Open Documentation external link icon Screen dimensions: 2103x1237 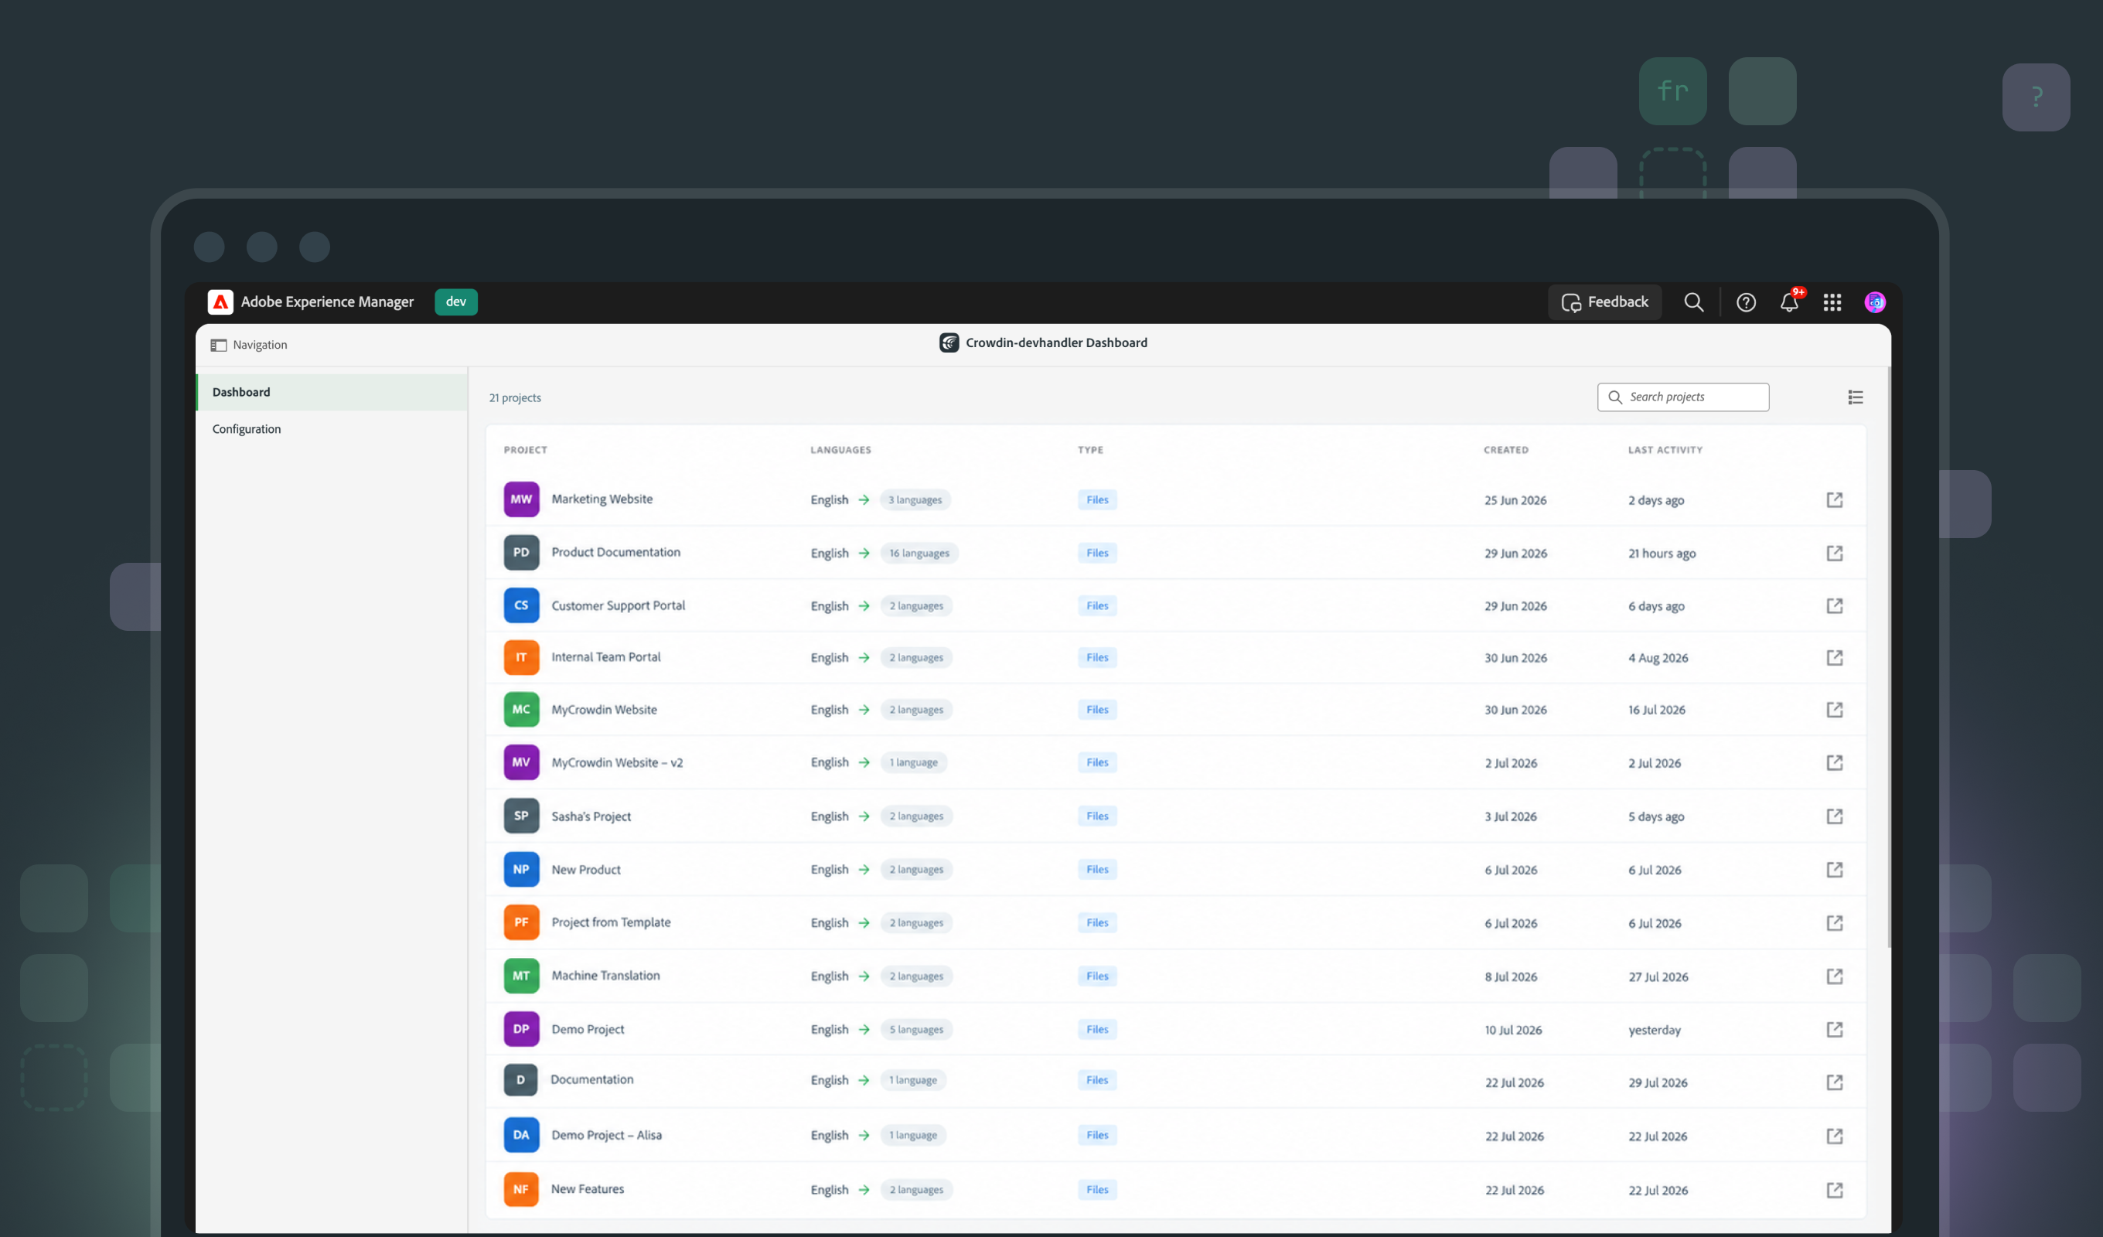click(x=1834, y=1082)
